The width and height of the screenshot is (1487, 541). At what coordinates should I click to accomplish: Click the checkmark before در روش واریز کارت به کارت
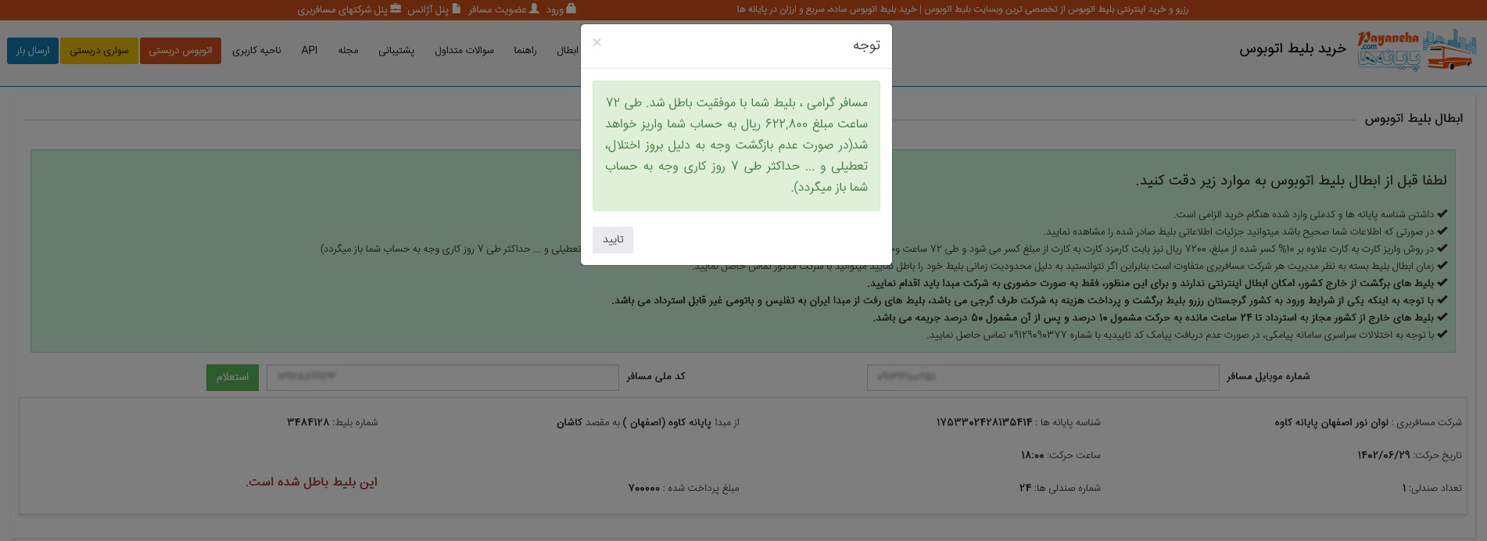1442,249
